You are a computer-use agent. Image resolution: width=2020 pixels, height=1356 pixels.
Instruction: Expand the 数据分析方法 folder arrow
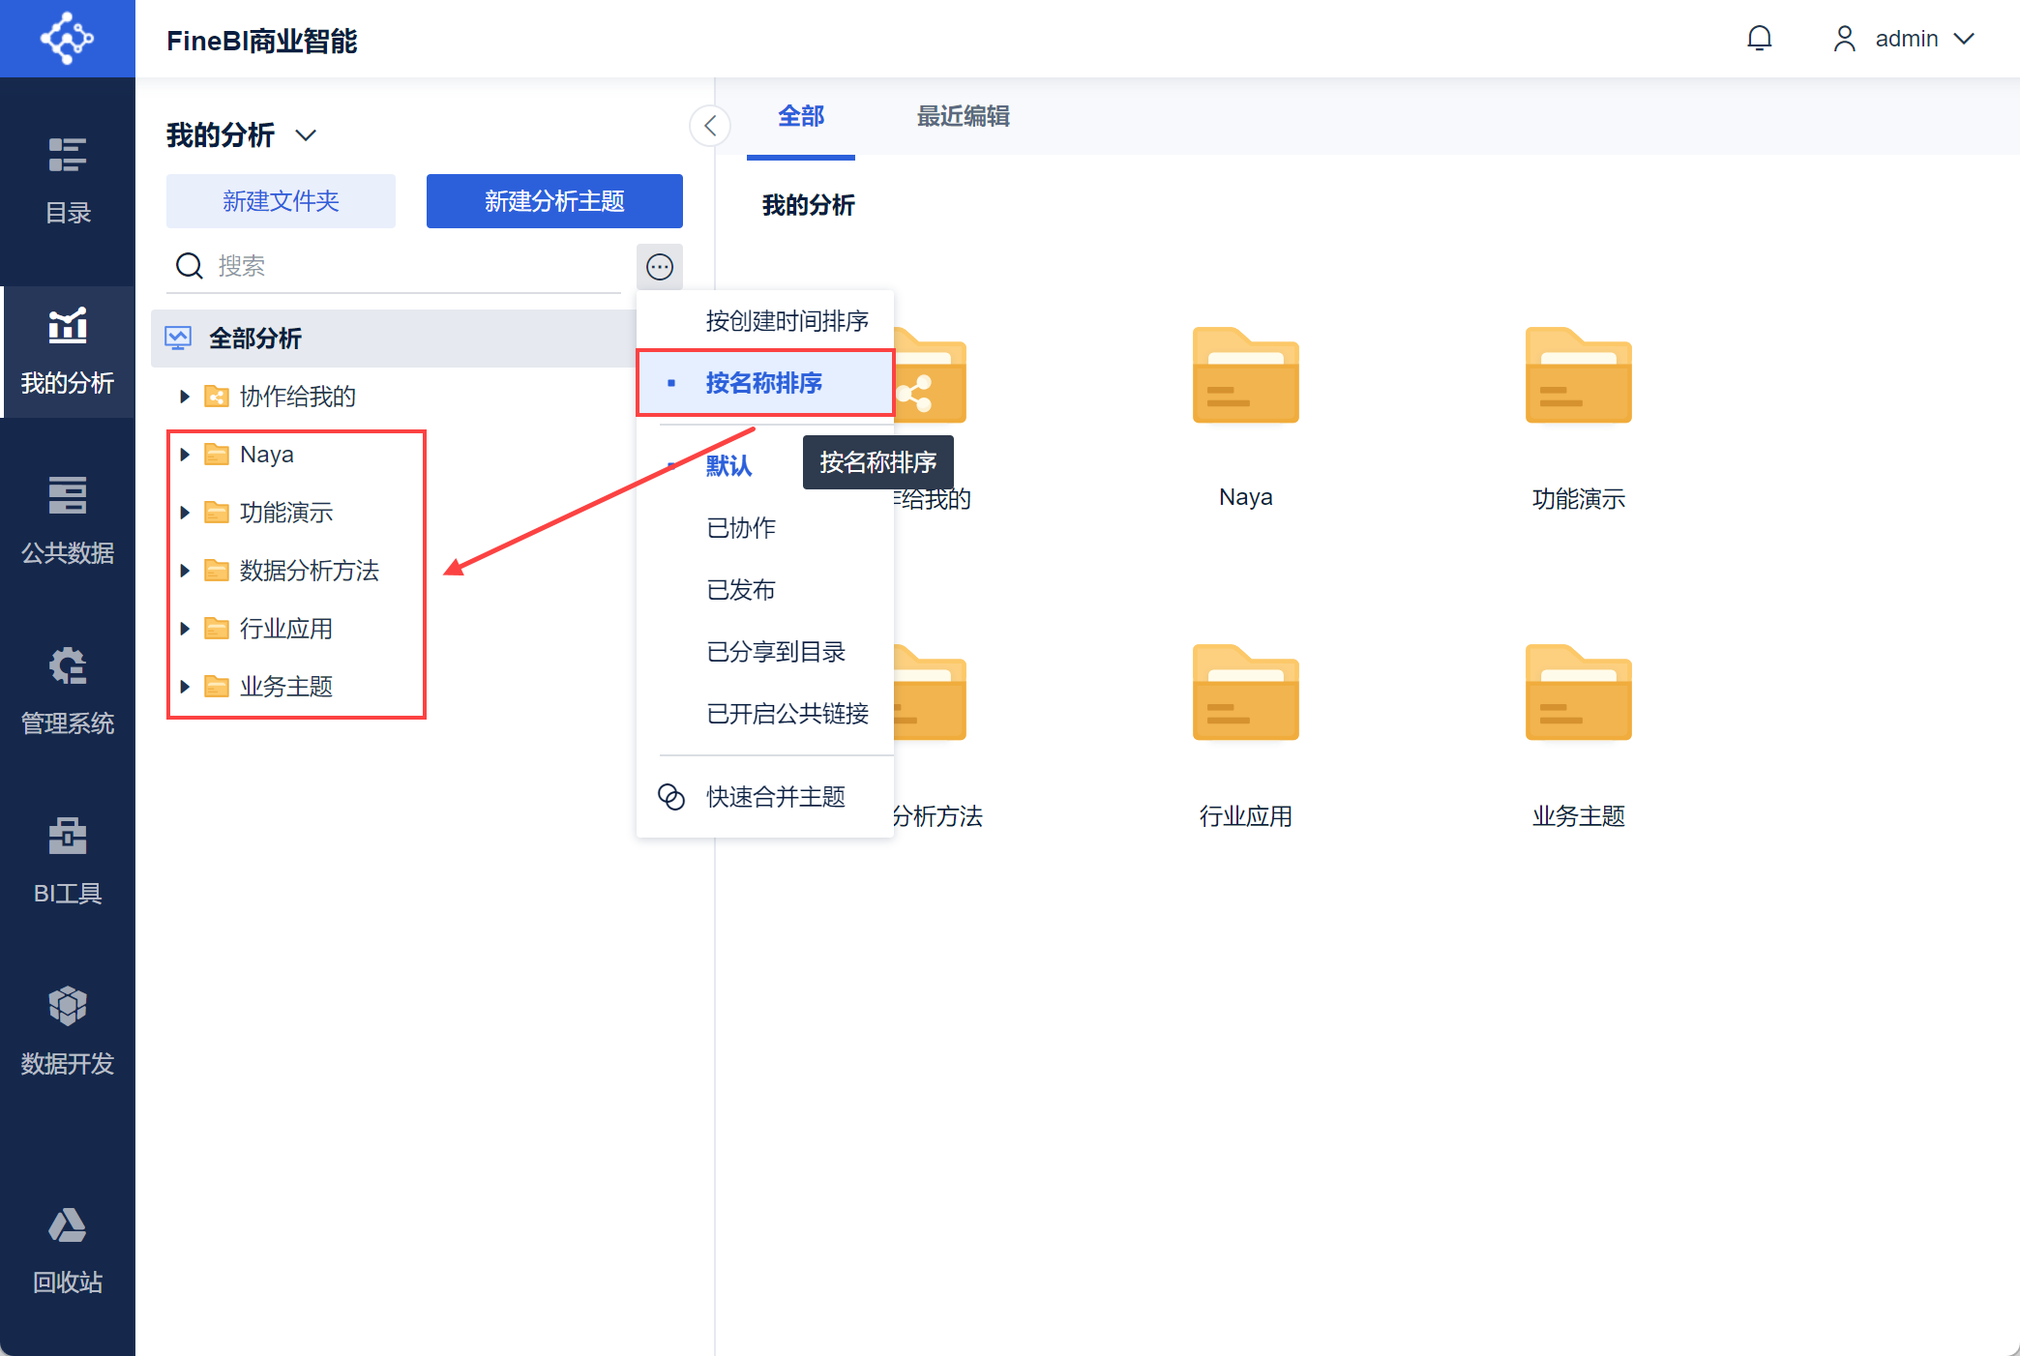[x=184, y=571]
